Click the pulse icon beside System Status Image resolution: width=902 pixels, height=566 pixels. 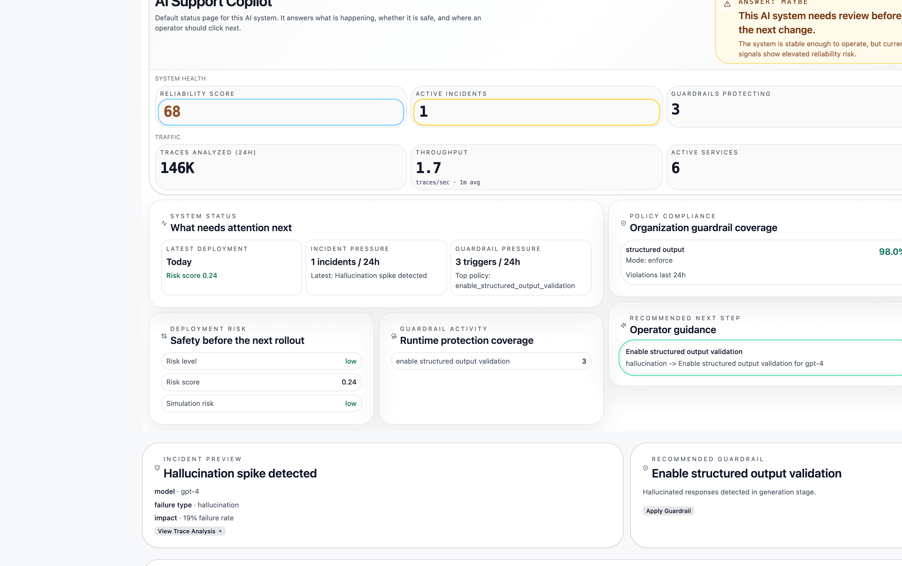tap(164, 223)
